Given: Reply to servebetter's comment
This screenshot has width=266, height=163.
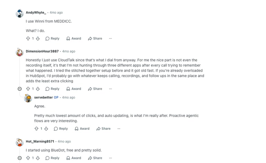Looking at the screenshot, I should point(61,129).
